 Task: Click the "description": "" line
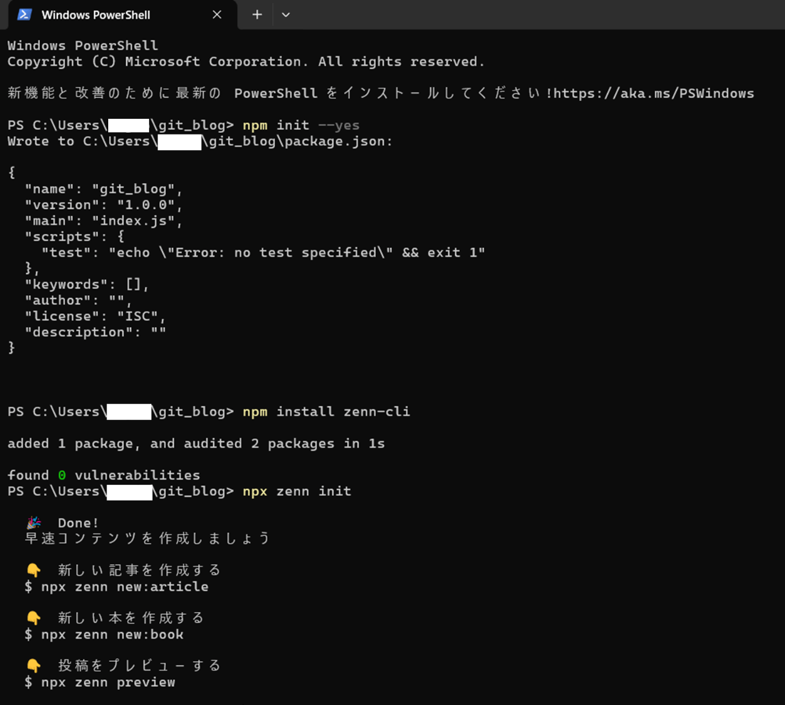(x=95, y=332)
